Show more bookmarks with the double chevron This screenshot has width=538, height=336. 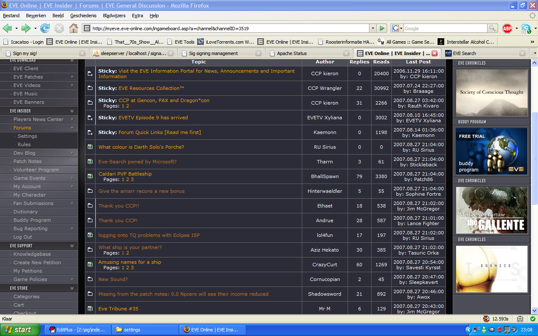[533, 42]
